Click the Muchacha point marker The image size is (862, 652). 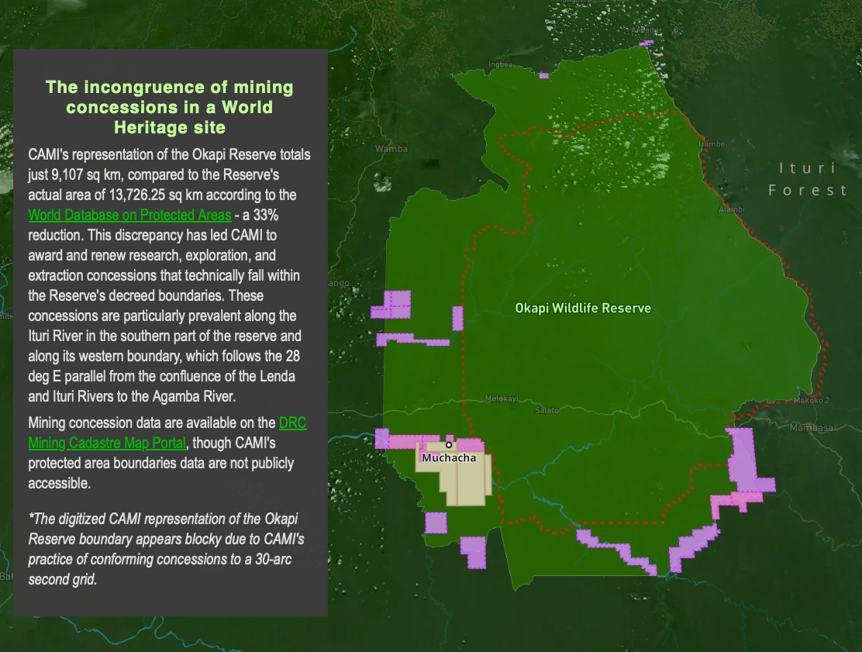pyautogui.click(x=450, y=444)
